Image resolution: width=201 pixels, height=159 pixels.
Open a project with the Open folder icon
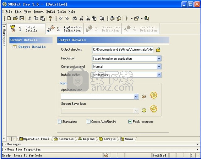pyautogui.click(x=15, y=18)
